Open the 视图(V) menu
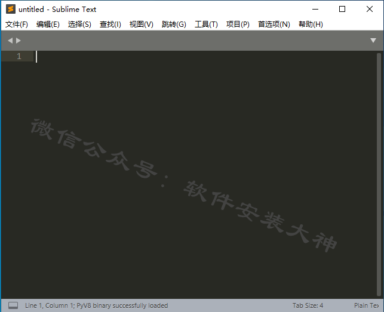Viewport: 384px width, 312px height. [x=142, y=24]
